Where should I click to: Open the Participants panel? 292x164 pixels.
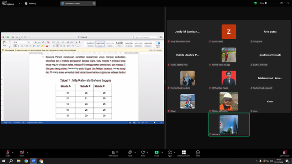tap(114, 154)
